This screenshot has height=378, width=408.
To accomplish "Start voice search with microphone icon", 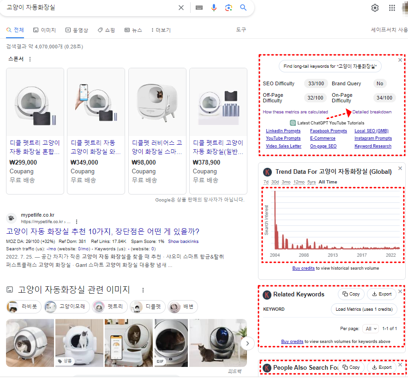I will (x=214, y=7).
